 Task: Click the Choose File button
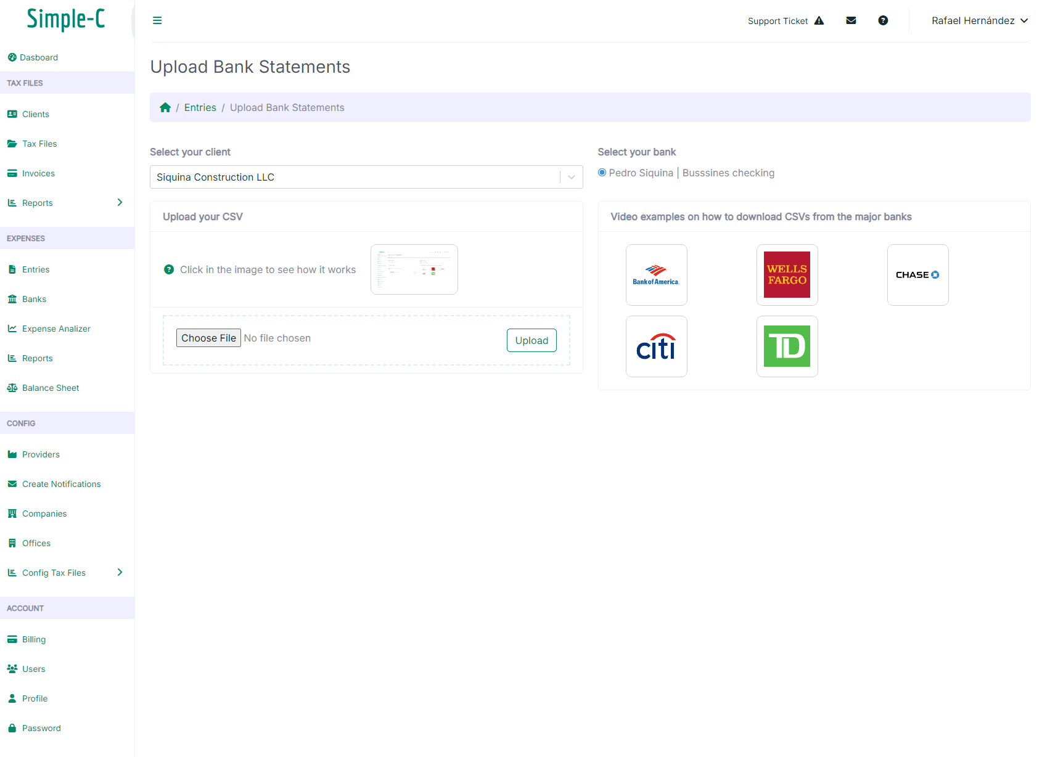click(208, 338)
